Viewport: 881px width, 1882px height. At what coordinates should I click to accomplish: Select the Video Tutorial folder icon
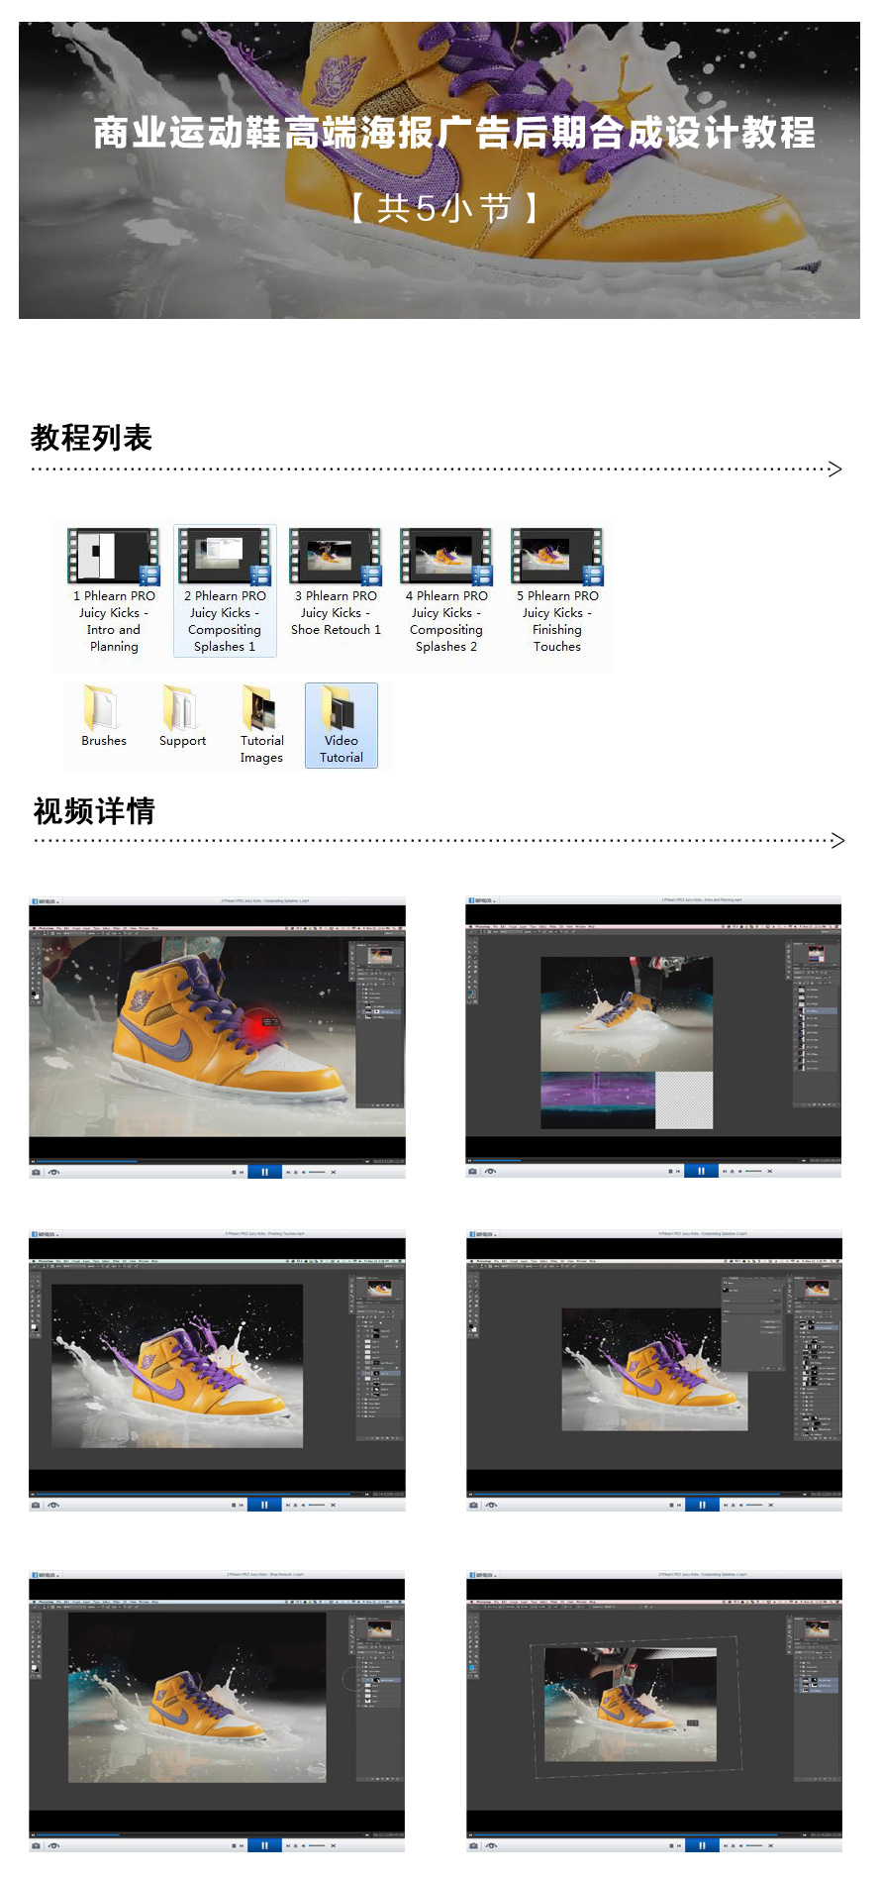[341, 707]
